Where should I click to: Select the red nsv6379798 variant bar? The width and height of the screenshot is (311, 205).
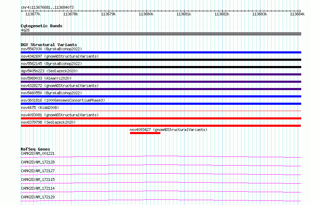[x=161, y=126]
